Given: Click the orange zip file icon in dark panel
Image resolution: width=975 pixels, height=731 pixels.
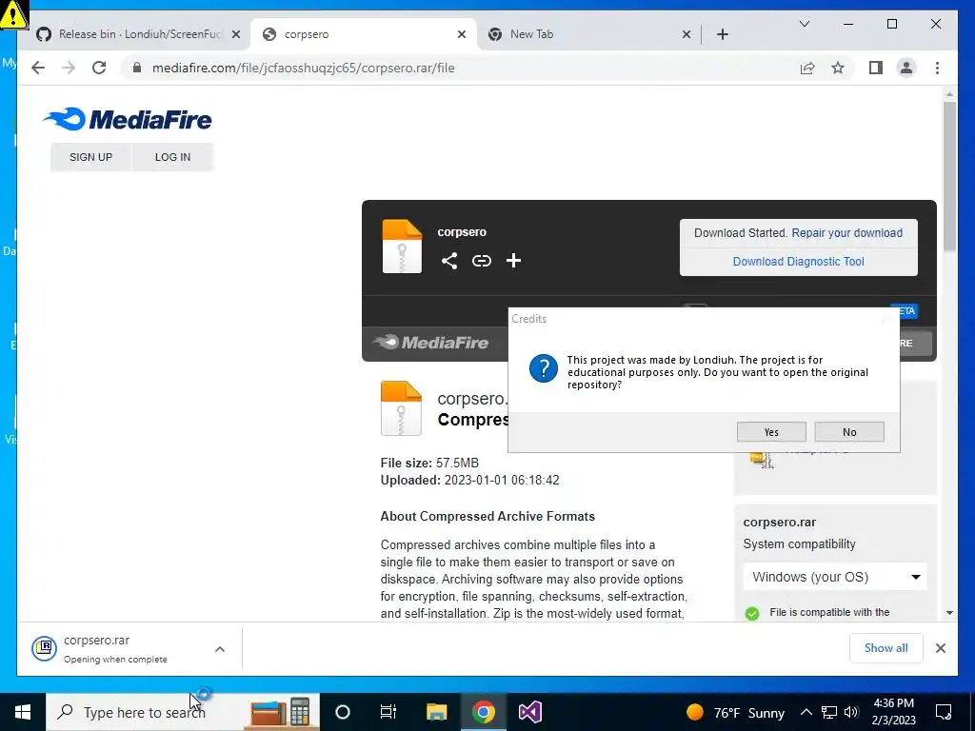Looking at the screenshot, I should [x=402, y=247].
